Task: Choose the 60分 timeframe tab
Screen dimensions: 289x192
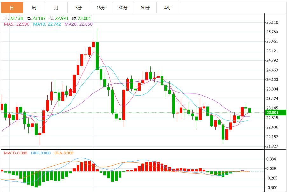Action: pos(145,8)
